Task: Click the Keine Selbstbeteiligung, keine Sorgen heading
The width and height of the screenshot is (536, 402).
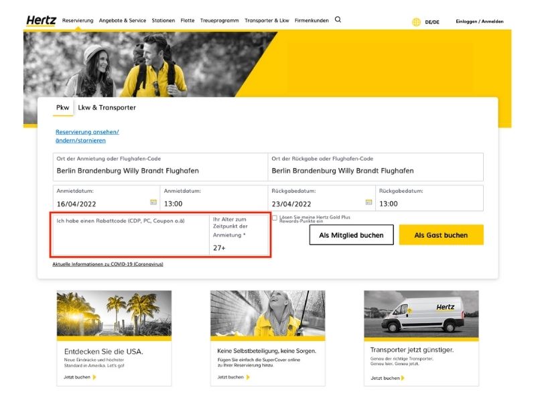Action: [267, 351]
